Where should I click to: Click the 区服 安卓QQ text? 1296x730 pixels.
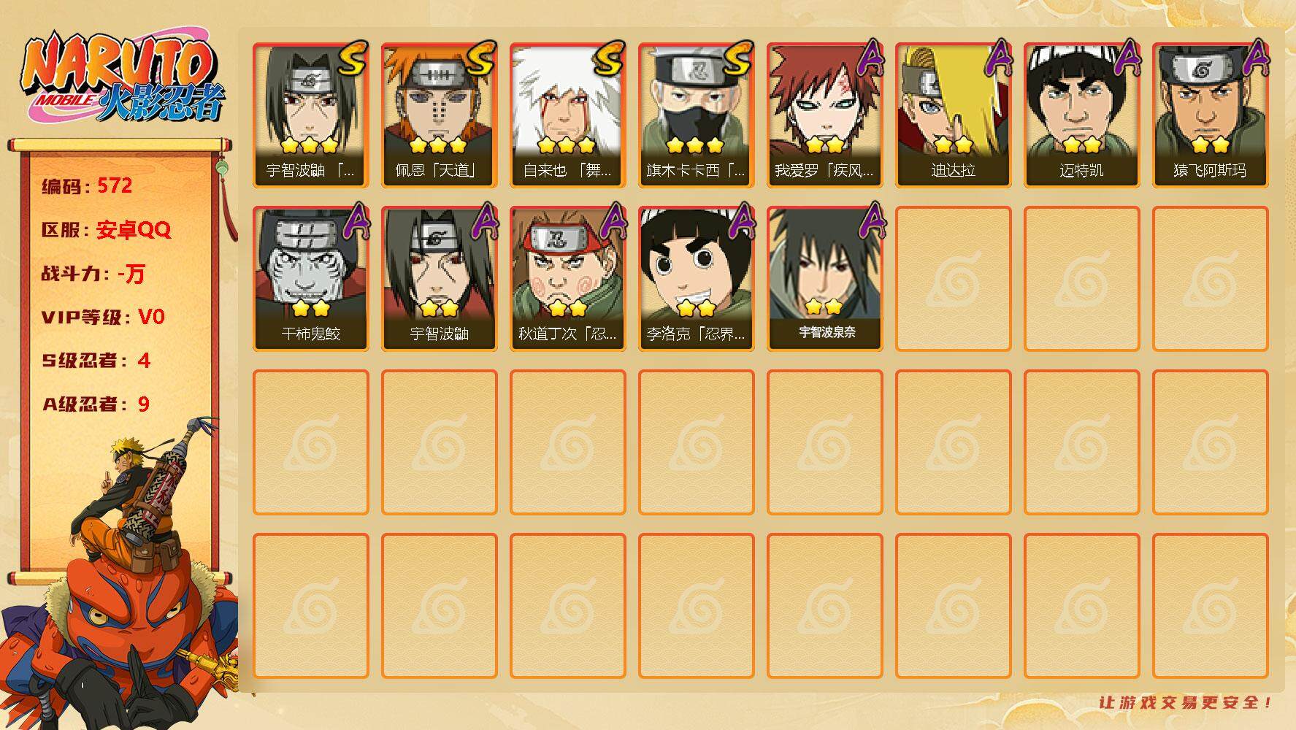(106, 230)
